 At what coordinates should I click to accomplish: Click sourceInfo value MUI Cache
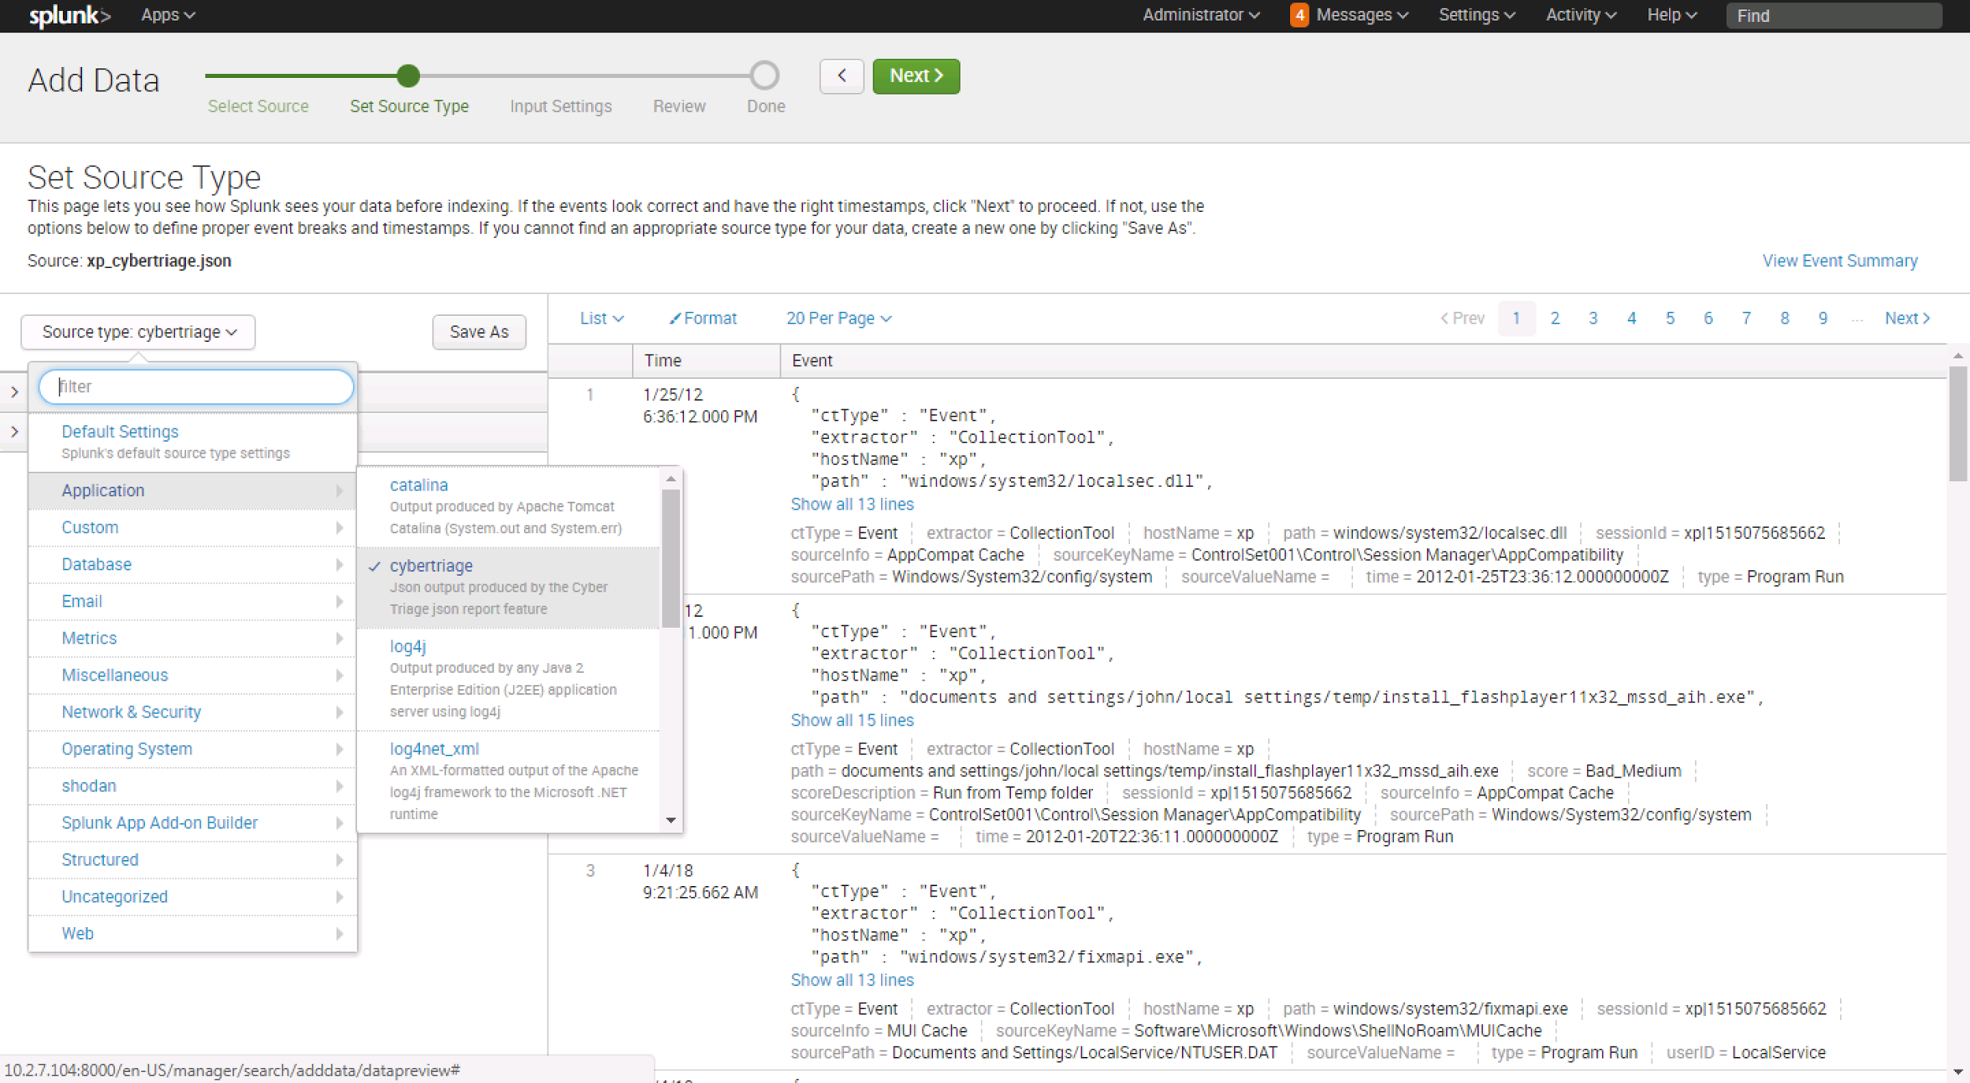click(927, 1030)
